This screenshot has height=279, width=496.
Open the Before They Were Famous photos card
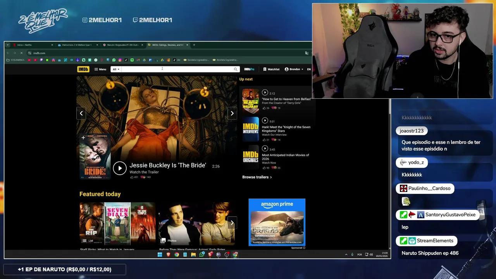tap(196, 224)
